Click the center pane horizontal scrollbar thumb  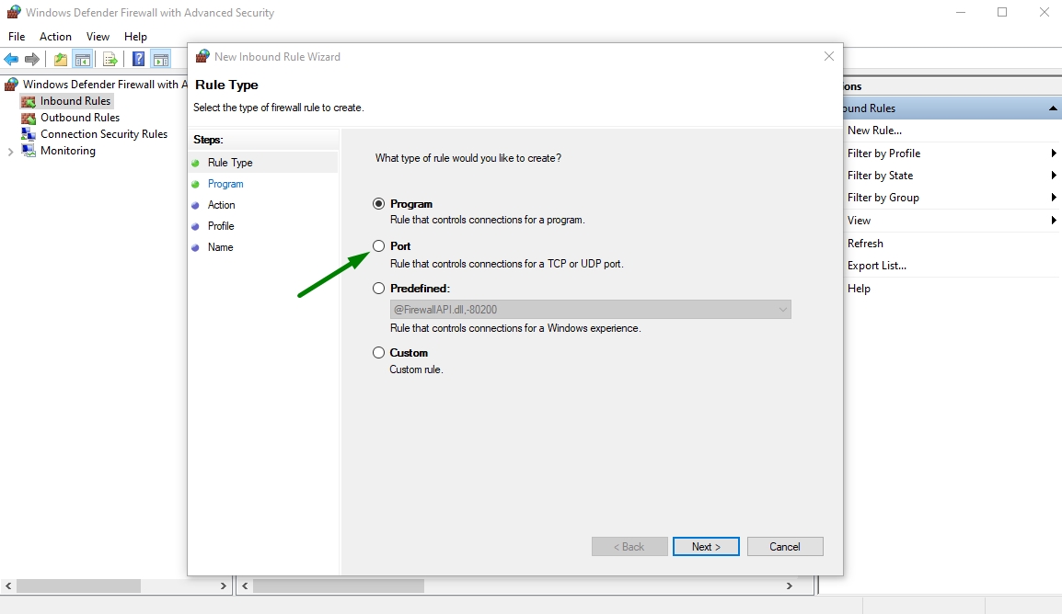pos(339,586)
